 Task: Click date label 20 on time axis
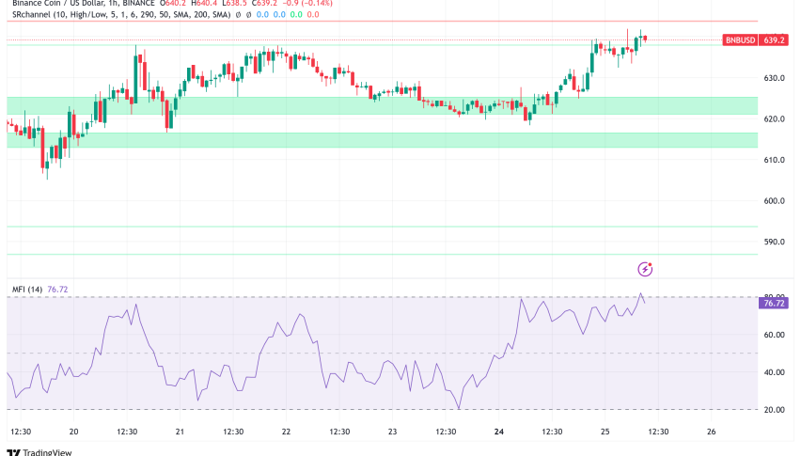(73, 432)
